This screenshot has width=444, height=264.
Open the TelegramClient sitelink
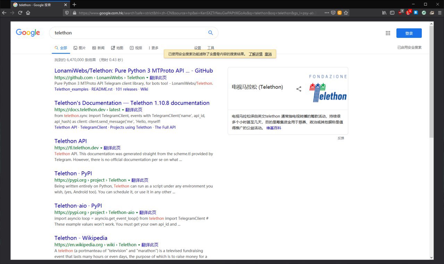point(94,127)
